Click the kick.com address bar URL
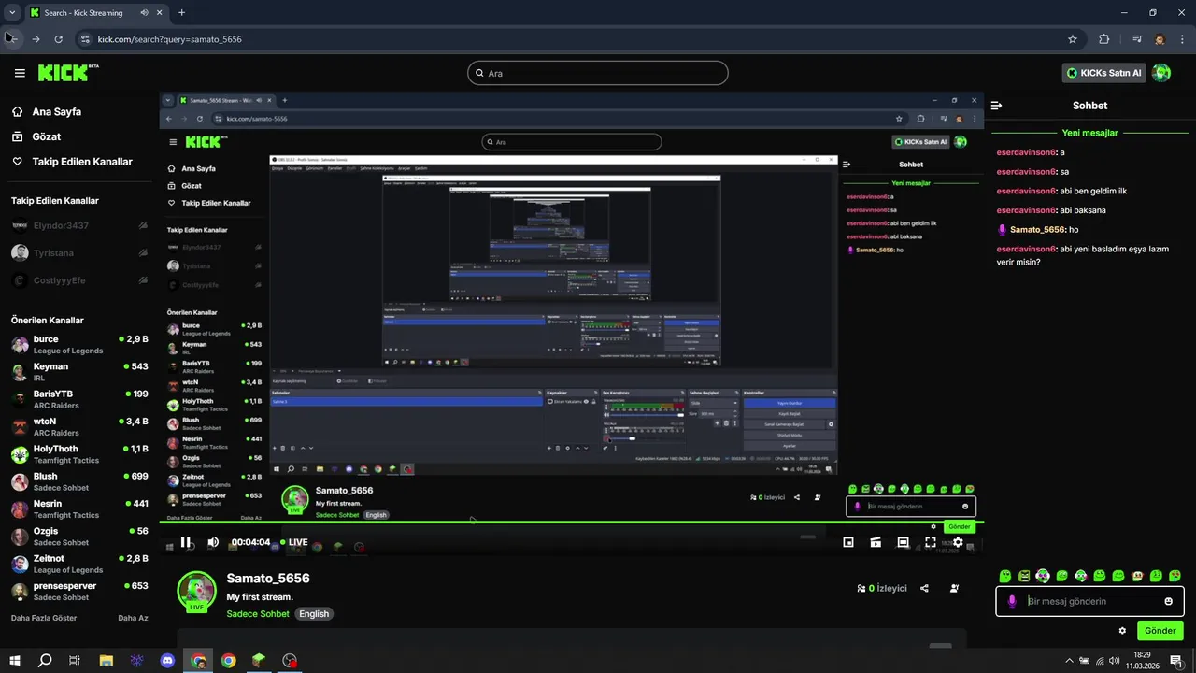Viewport: 1196px width, 673px height. coord(169,39)
